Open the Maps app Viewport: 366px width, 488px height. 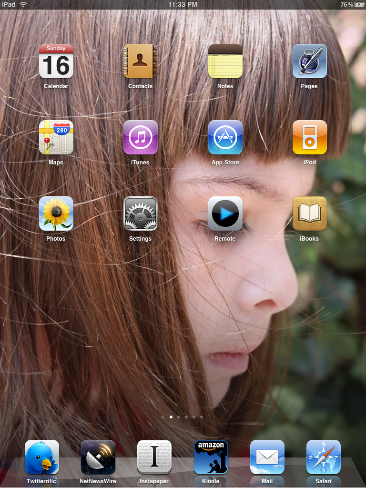pyautogui.click(x=56, y=138)
